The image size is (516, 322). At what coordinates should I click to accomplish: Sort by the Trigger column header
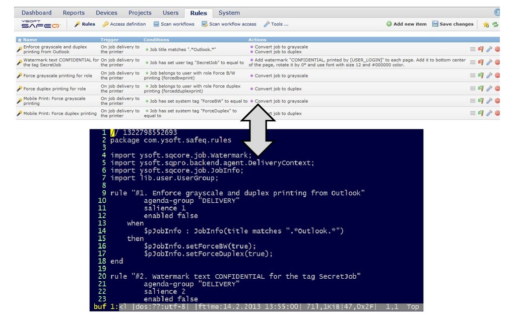tap(109, 40)
